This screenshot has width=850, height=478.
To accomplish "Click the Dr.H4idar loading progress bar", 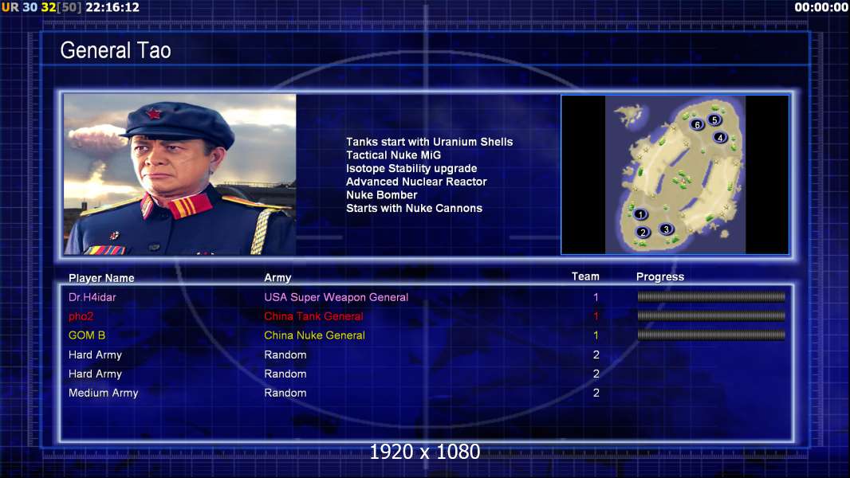I will (x=711, y=296).
